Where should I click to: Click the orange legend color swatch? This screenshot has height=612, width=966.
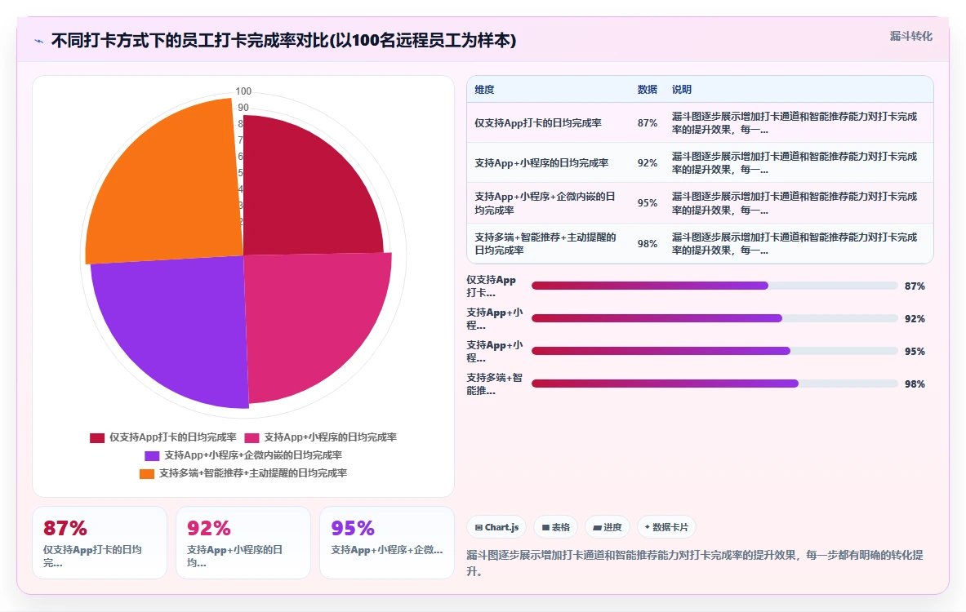tap(147, 473)
